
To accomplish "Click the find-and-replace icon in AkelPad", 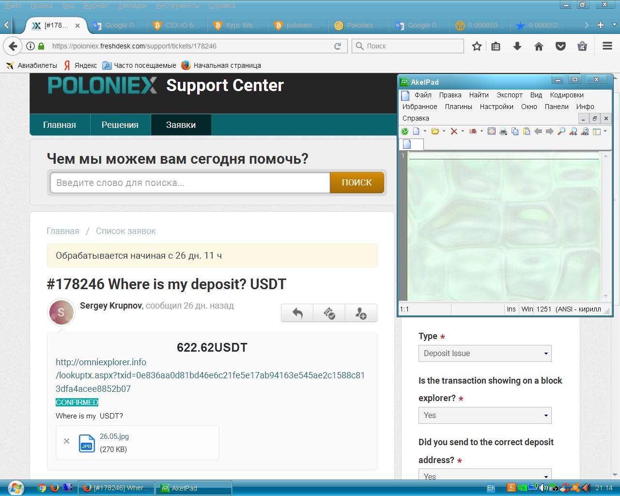I will pos(573,131).
